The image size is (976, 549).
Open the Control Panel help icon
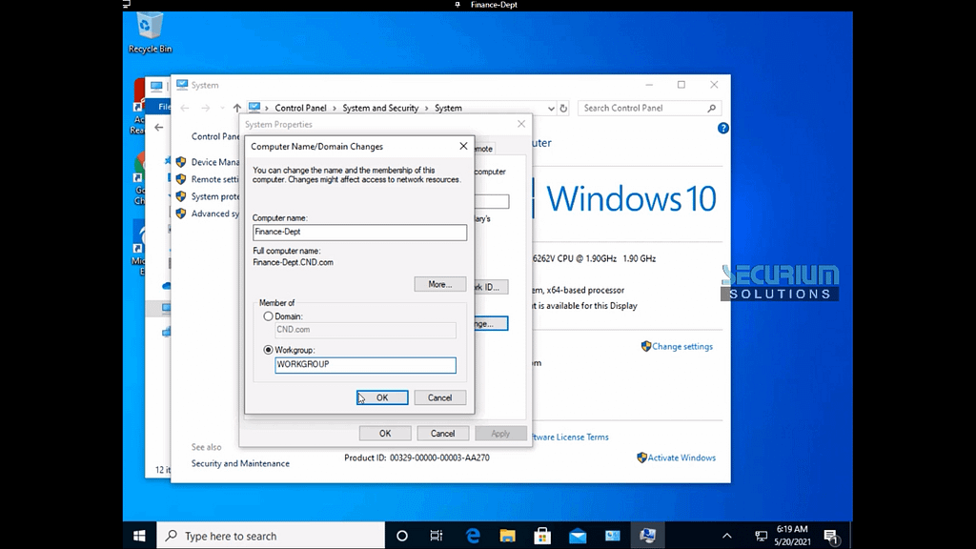tap(722, 129)
